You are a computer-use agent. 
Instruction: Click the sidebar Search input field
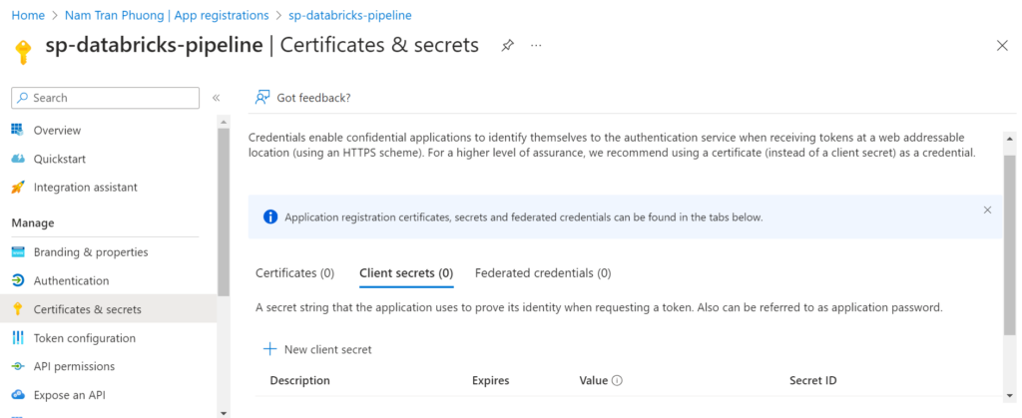point(108,98)
